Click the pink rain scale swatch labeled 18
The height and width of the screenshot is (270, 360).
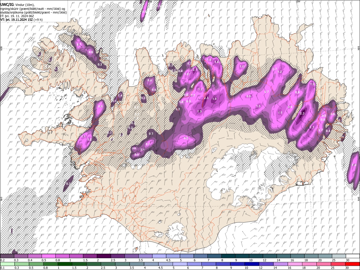click(x=309, y=264)
